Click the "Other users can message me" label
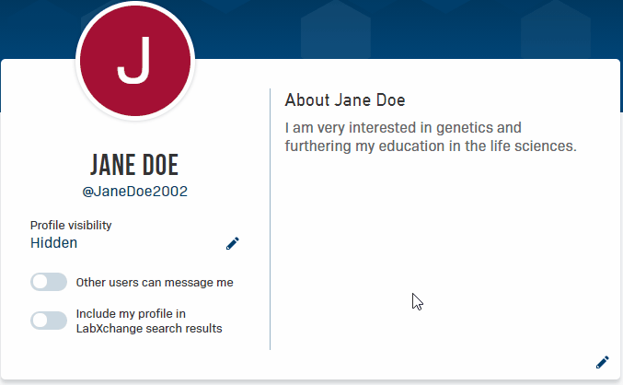623x385 pixels. click(155, 282)
